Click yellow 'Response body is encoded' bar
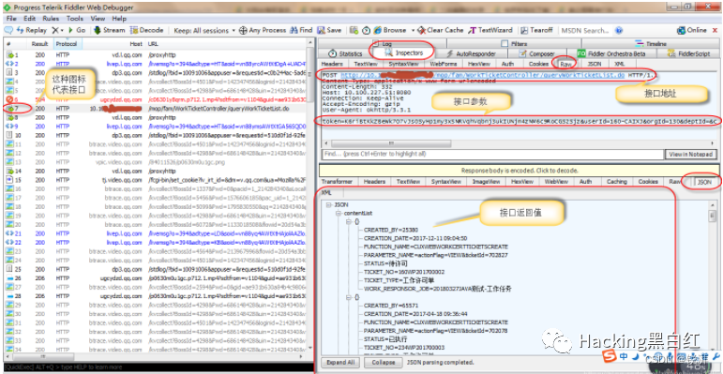Viewport: 723px width, 374px height. 519,171
